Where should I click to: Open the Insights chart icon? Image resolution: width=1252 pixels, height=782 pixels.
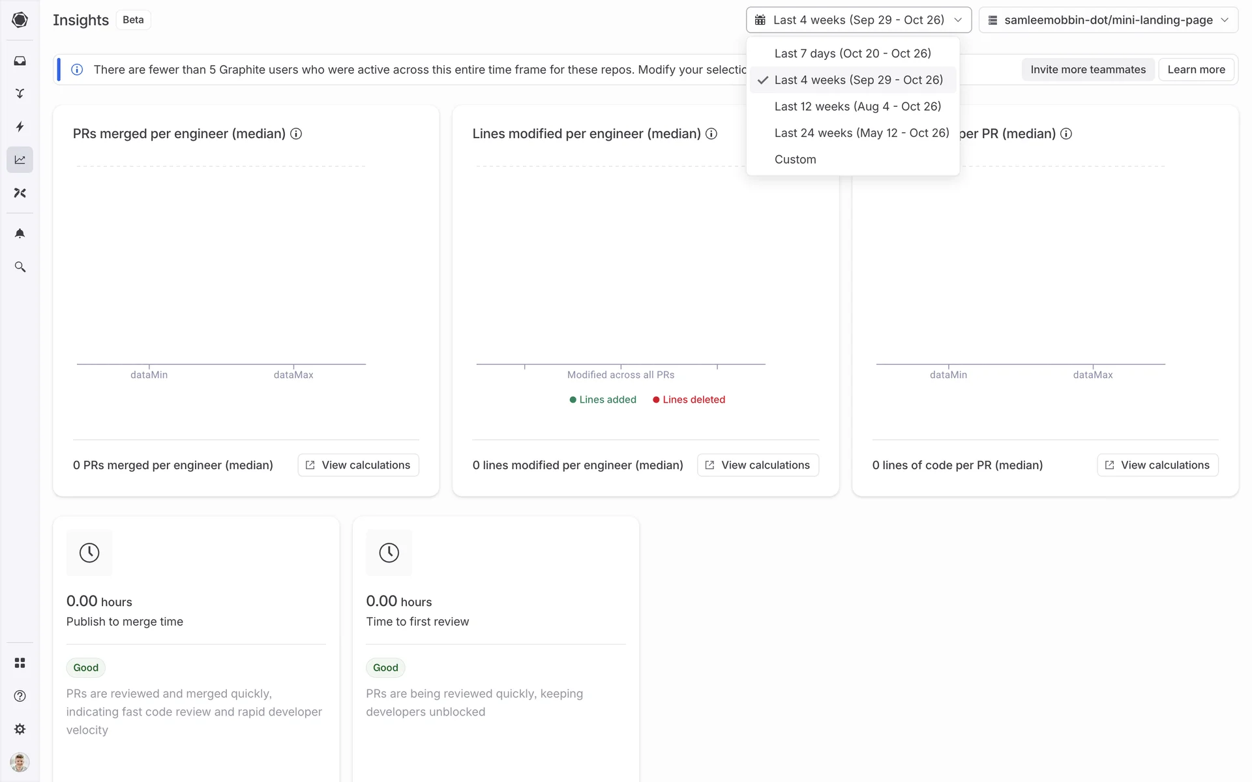click(x=20, y=160)
